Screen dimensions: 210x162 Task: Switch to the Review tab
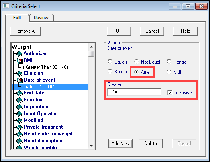click(41, 18)
